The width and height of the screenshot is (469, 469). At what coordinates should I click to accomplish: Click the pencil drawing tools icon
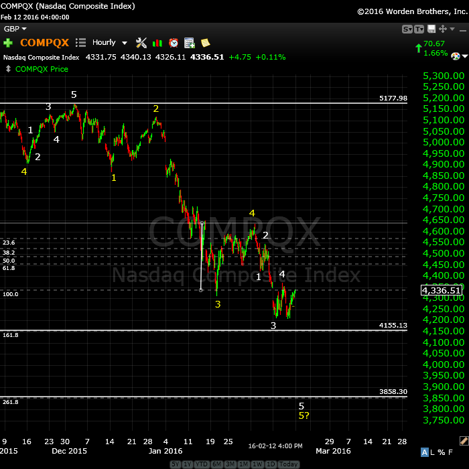pos(464,441)
